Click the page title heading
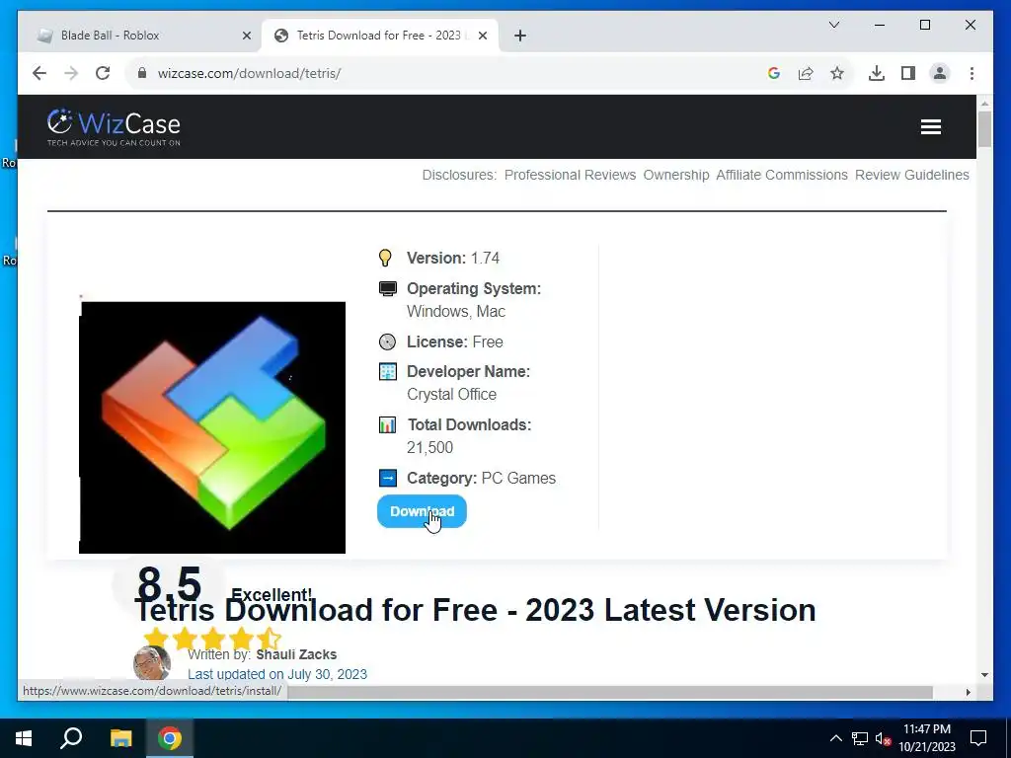The width and height of the screenshot is (1011, 758). [x=475, y=610]
